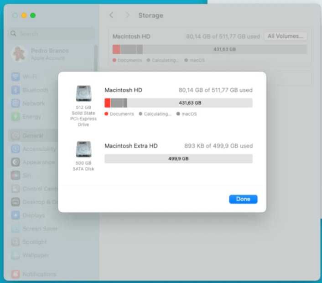Click the green full-screen window button
322x283 pixels.
(x=33, y=15)
